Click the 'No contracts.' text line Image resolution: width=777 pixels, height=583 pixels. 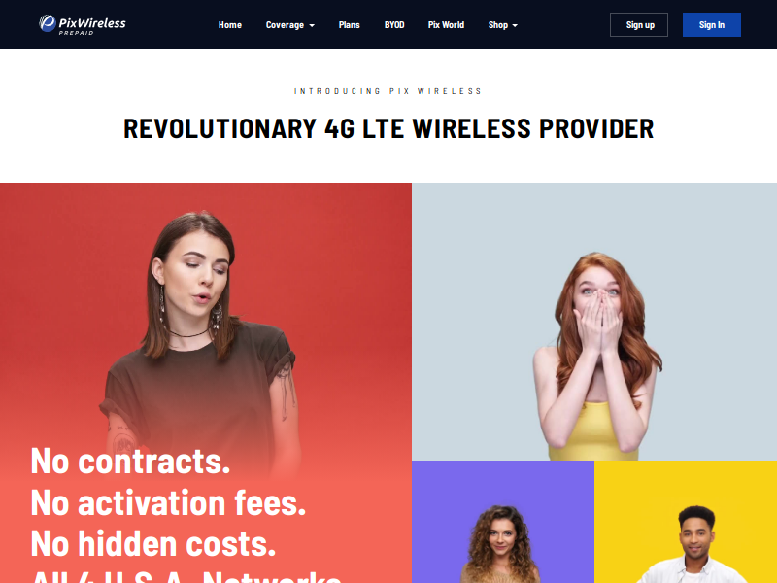pos(131,461)
